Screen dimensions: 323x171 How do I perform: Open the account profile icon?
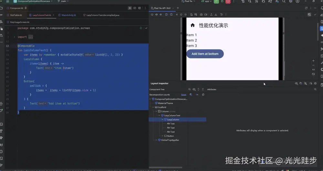click(x=297, y=1)
